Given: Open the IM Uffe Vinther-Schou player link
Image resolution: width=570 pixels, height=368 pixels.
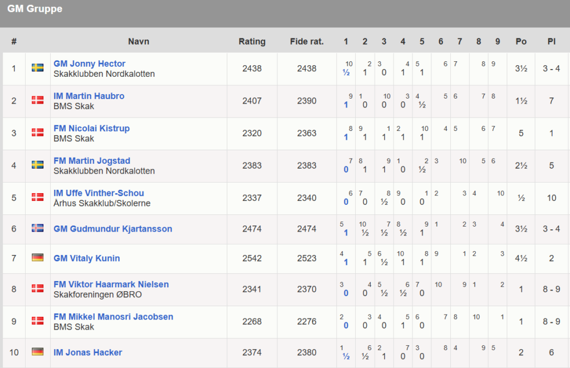Looking at the screenshot, I should click(99, 193).
